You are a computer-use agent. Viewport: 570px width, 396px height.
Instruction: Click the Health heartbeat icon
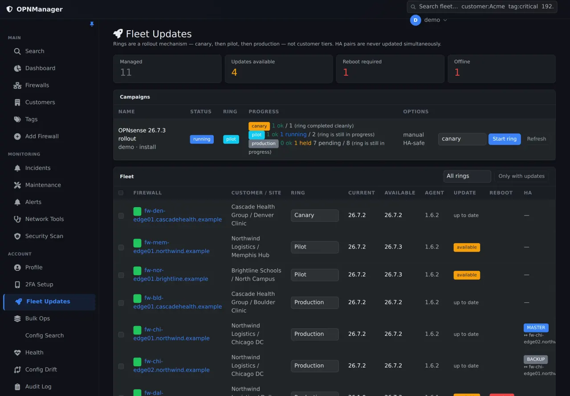(x=17, y=352)
